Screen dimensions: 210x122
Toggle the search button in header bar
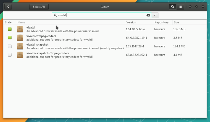172,7
